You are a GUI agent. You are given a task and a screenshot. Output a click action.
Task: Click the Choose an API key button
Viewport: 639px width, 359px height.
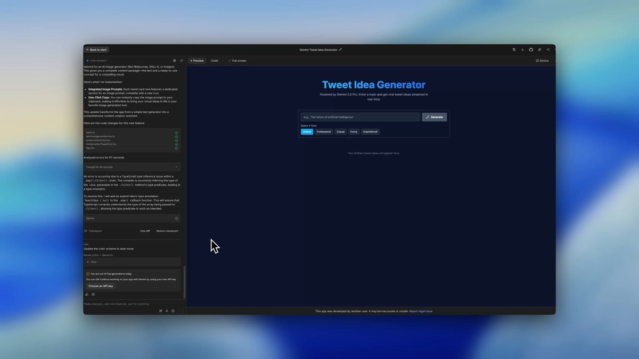[101, 286]
